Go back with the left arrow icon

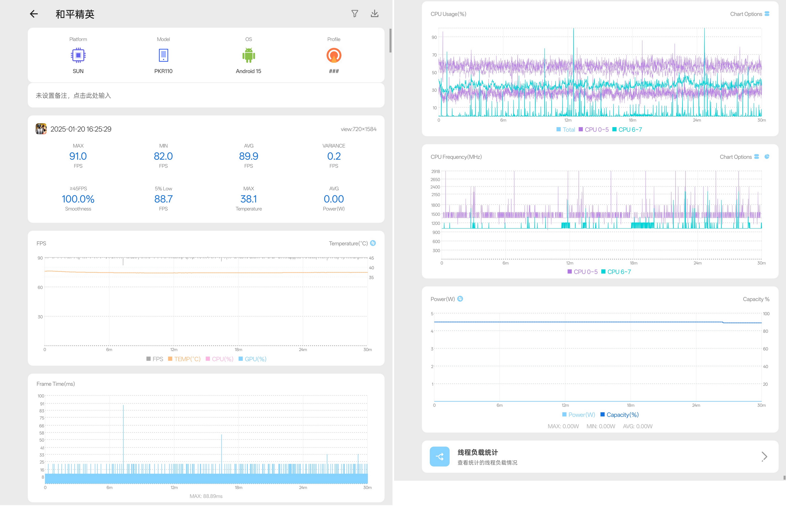point(34,14)
